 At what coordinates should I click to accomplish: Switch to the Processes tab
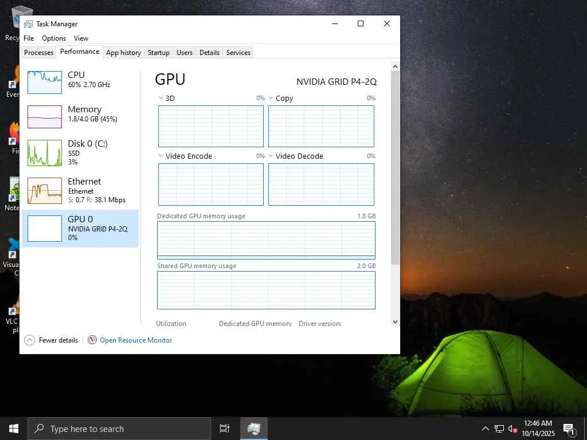click(38, 52)
